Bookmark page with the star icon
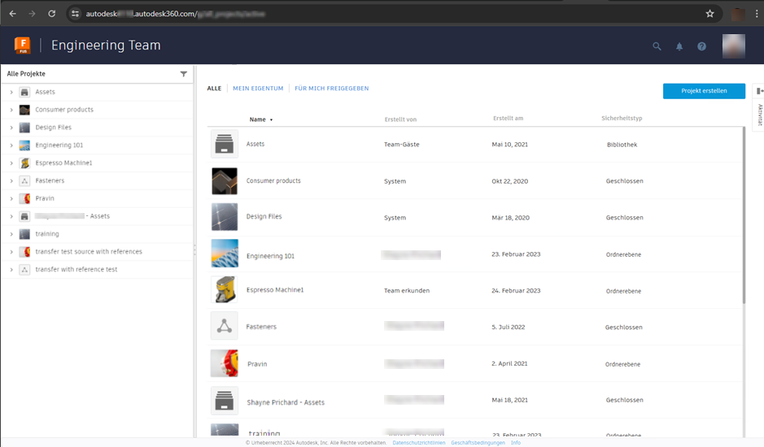This screenshot has height=447, width=764. point(710,14)
